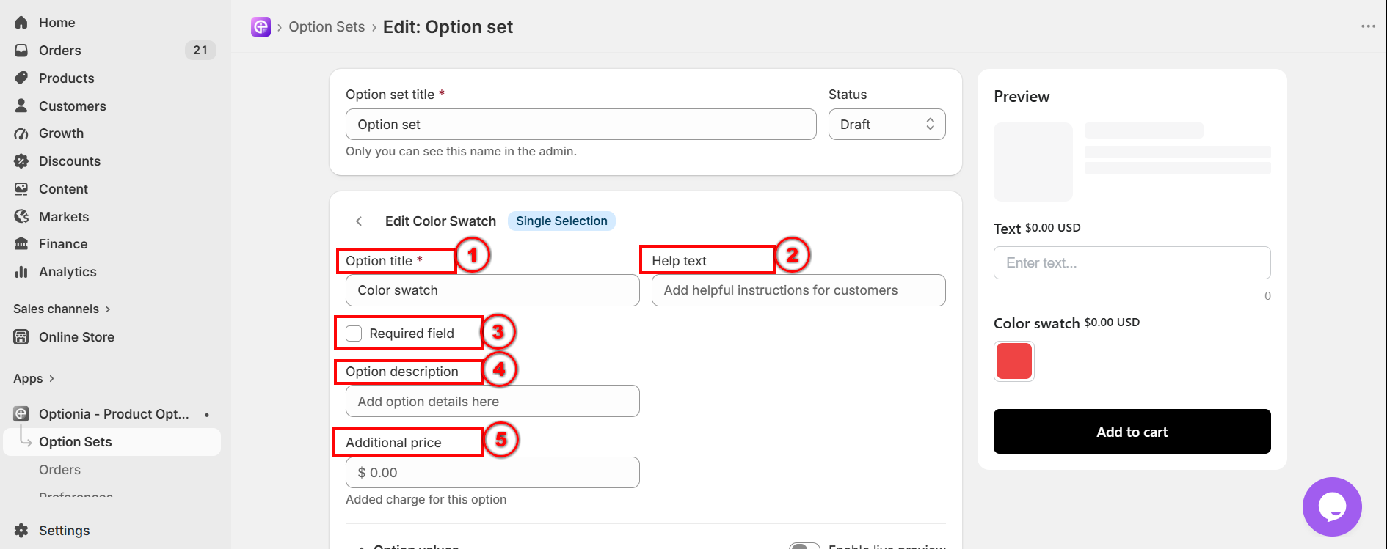Expand the Apps section
1387x549 pixels.
point(34,379)
